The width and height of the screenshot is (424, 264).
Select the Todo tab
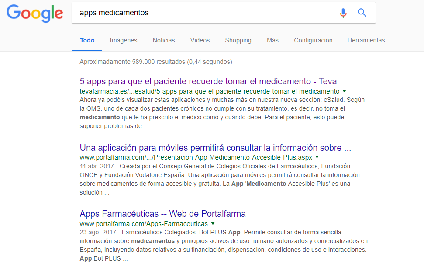tap(87, 40)
